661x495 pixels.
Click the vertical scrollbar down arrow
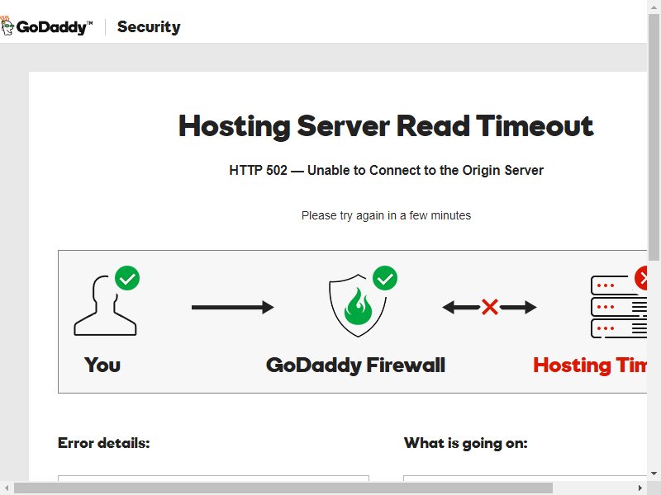[654, 474]
